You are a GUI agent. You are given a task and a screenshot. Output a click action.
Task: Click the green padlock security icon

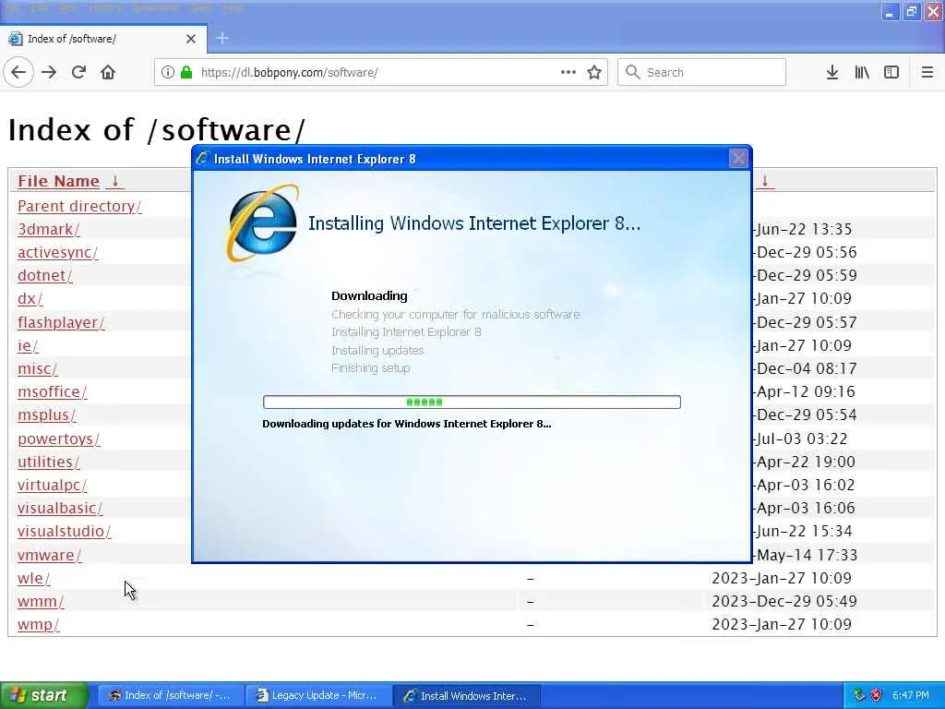tap(186, 72)
